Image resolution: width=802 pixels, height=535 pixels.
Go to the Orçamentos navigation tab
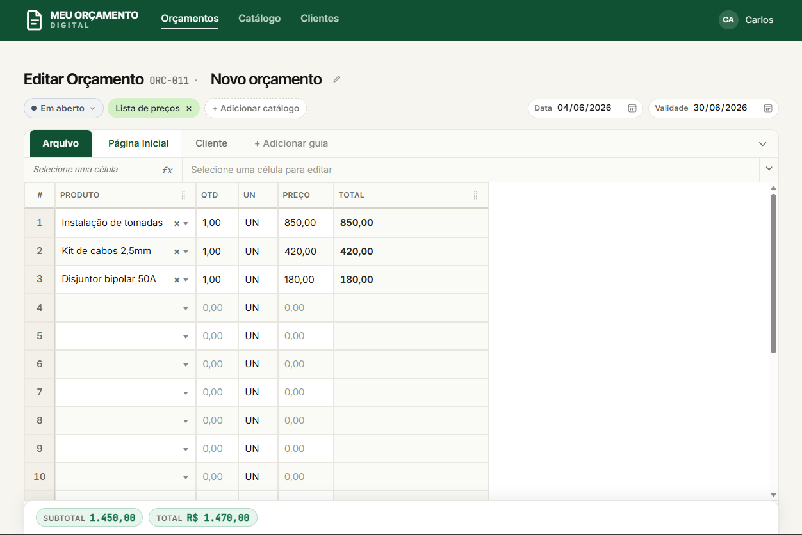pos(190,19)
